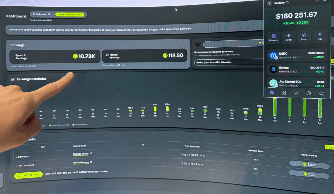Click the RoMario account name

pyautogui.click(x=279, y=3)
